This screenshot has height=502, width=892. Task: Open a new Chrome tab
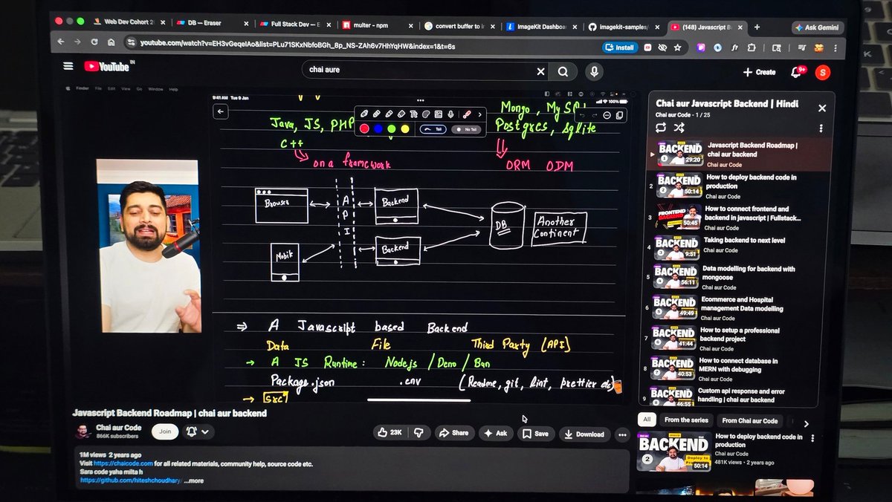(x=757, y=27)
